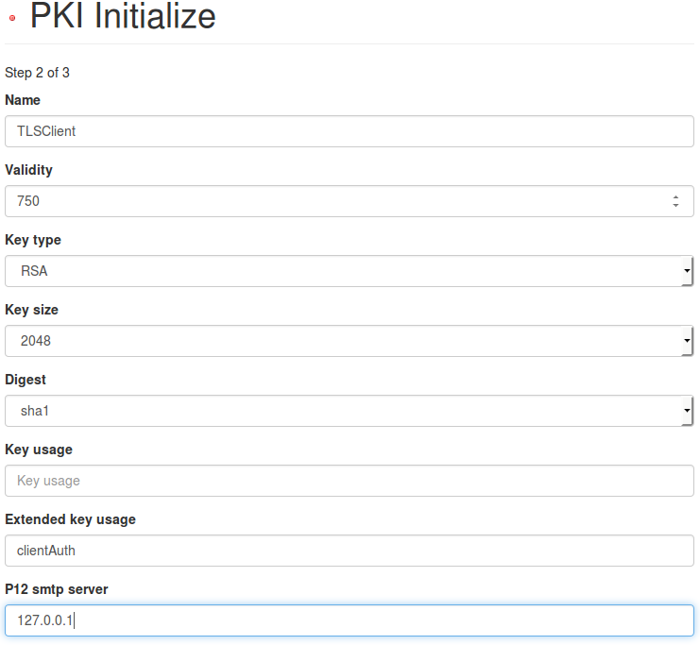
Task: Increase Validity with the up spinner arrow
Action: [x=675, y=196]
